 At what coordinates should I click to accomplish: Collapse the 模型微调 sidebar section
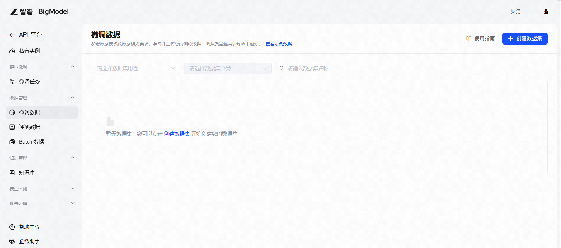[73, 67]
